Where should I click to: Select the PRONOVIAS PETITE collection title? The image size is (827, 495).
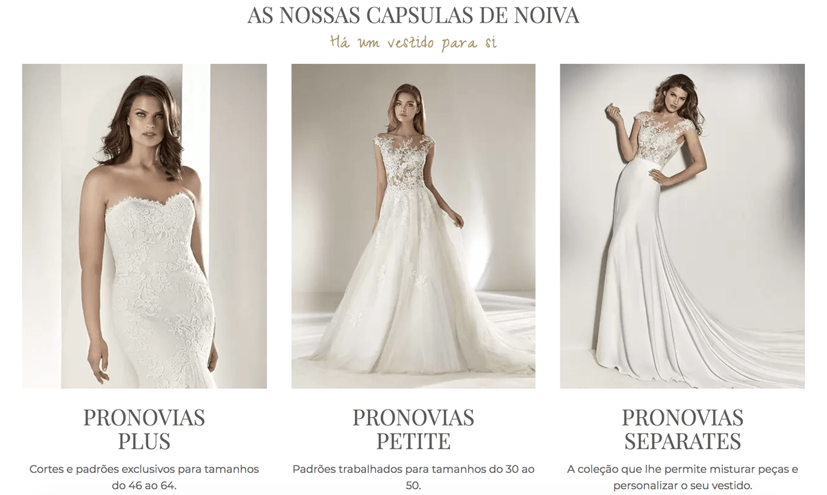point(413,429)
